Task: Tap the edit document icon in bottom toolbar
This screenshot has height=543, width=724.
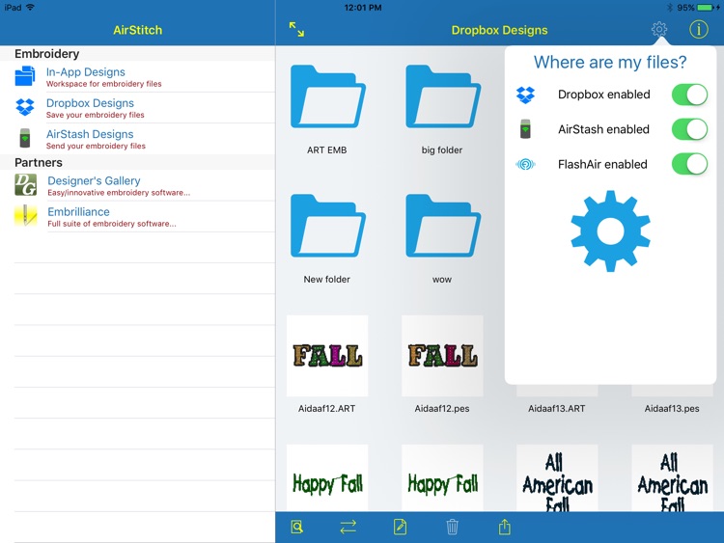Action: 400,527
